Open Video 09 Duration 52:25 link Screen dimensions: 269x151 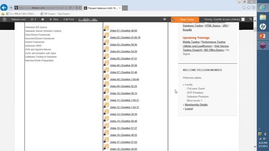123,86
